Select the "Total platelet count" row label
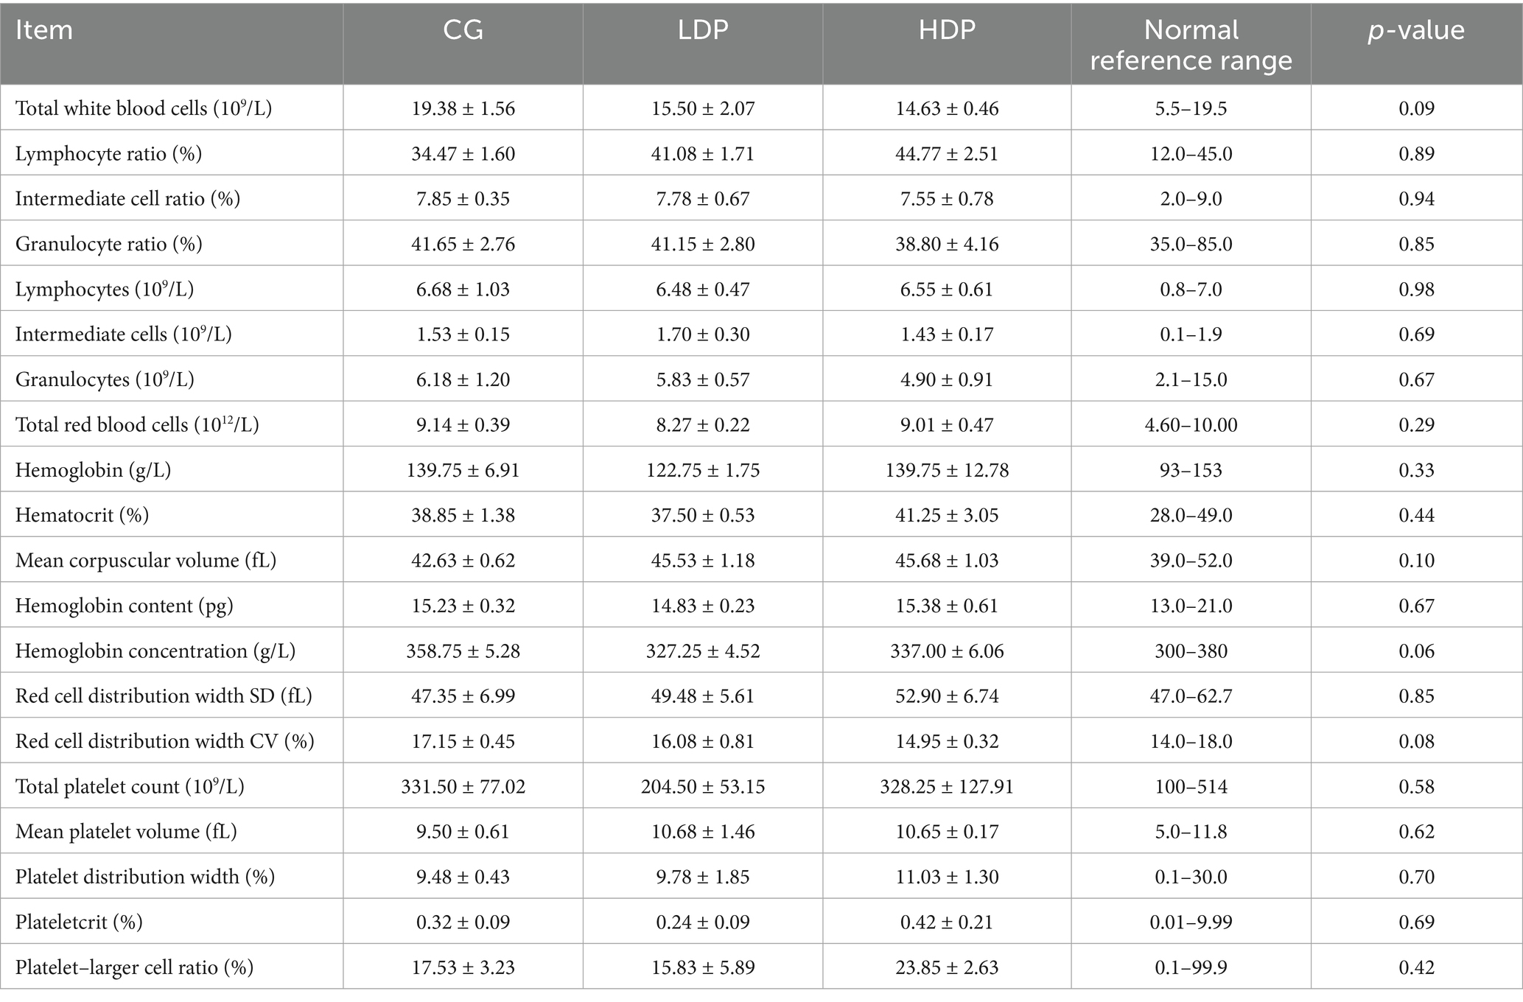The width and height of the screenshot is (1523, 1002). click(130, 787)
